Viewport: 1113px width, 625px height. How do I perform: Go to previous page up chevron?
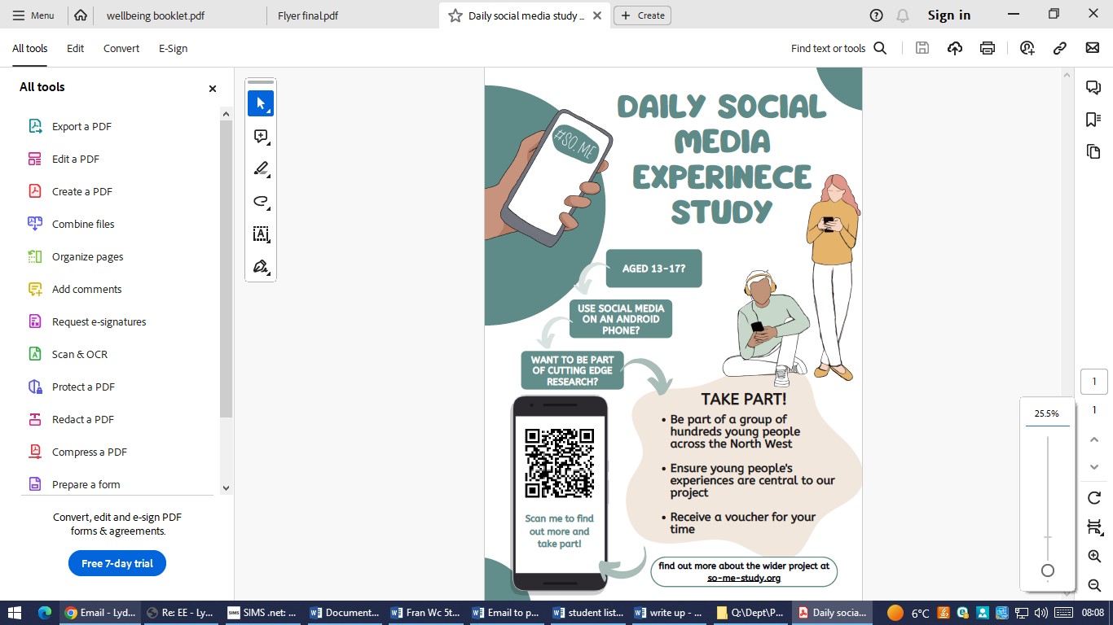[1094, 439]
